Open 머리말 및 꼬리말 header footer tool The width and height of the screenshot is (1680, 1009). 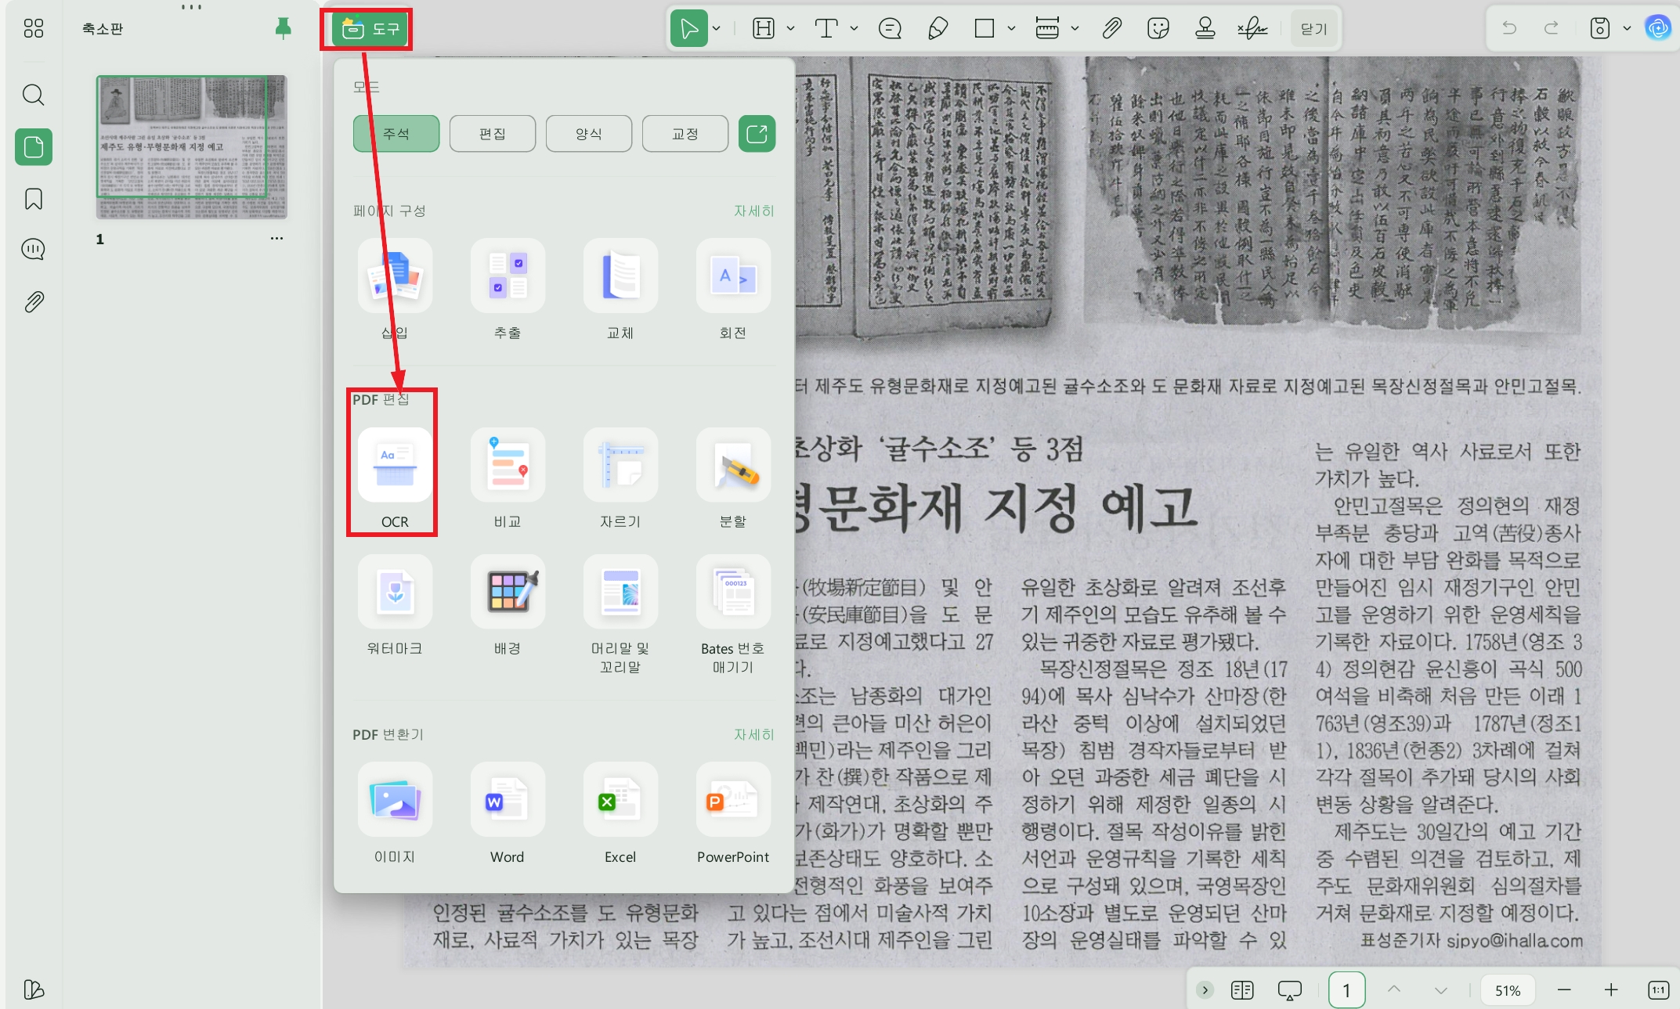(620, 615)
